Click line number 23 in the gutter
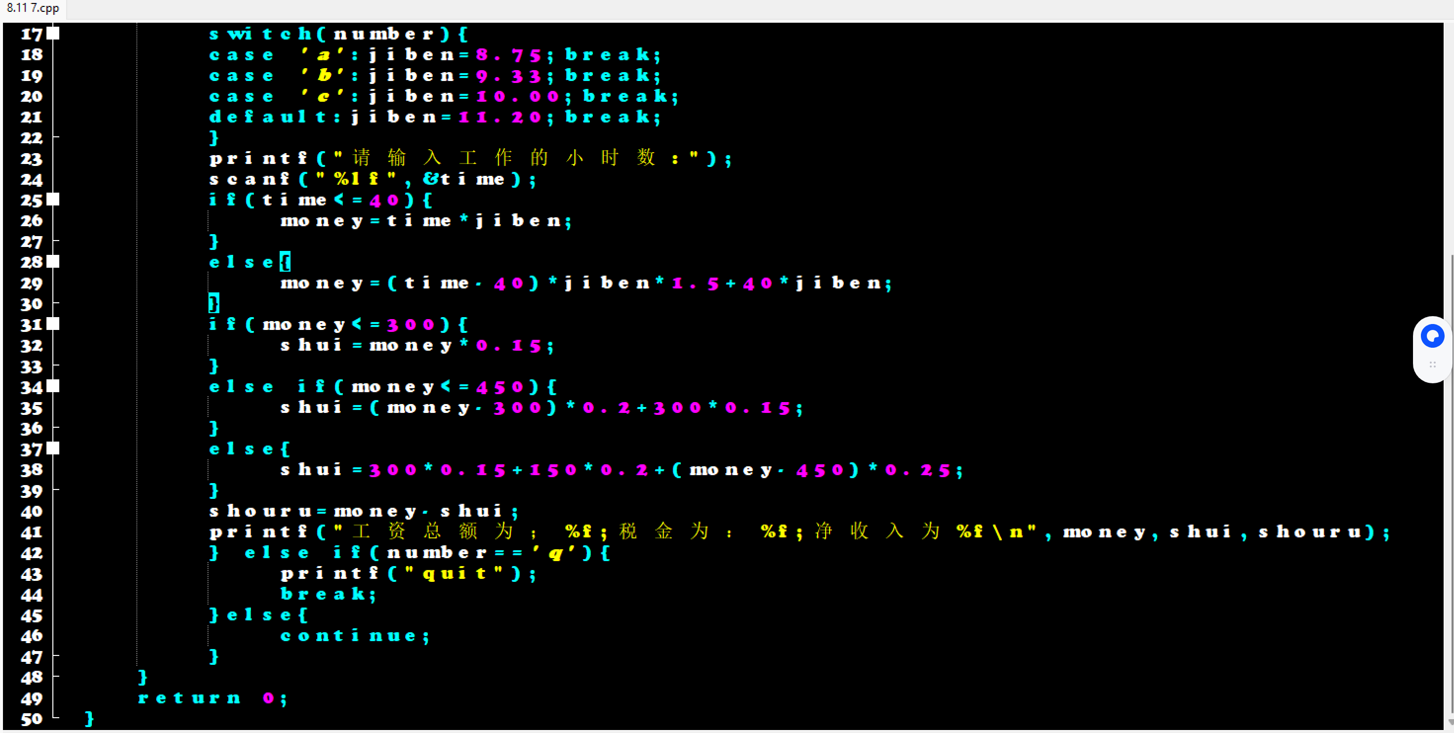Viewport: 1454px width, 733px height. tap(32, 159)
